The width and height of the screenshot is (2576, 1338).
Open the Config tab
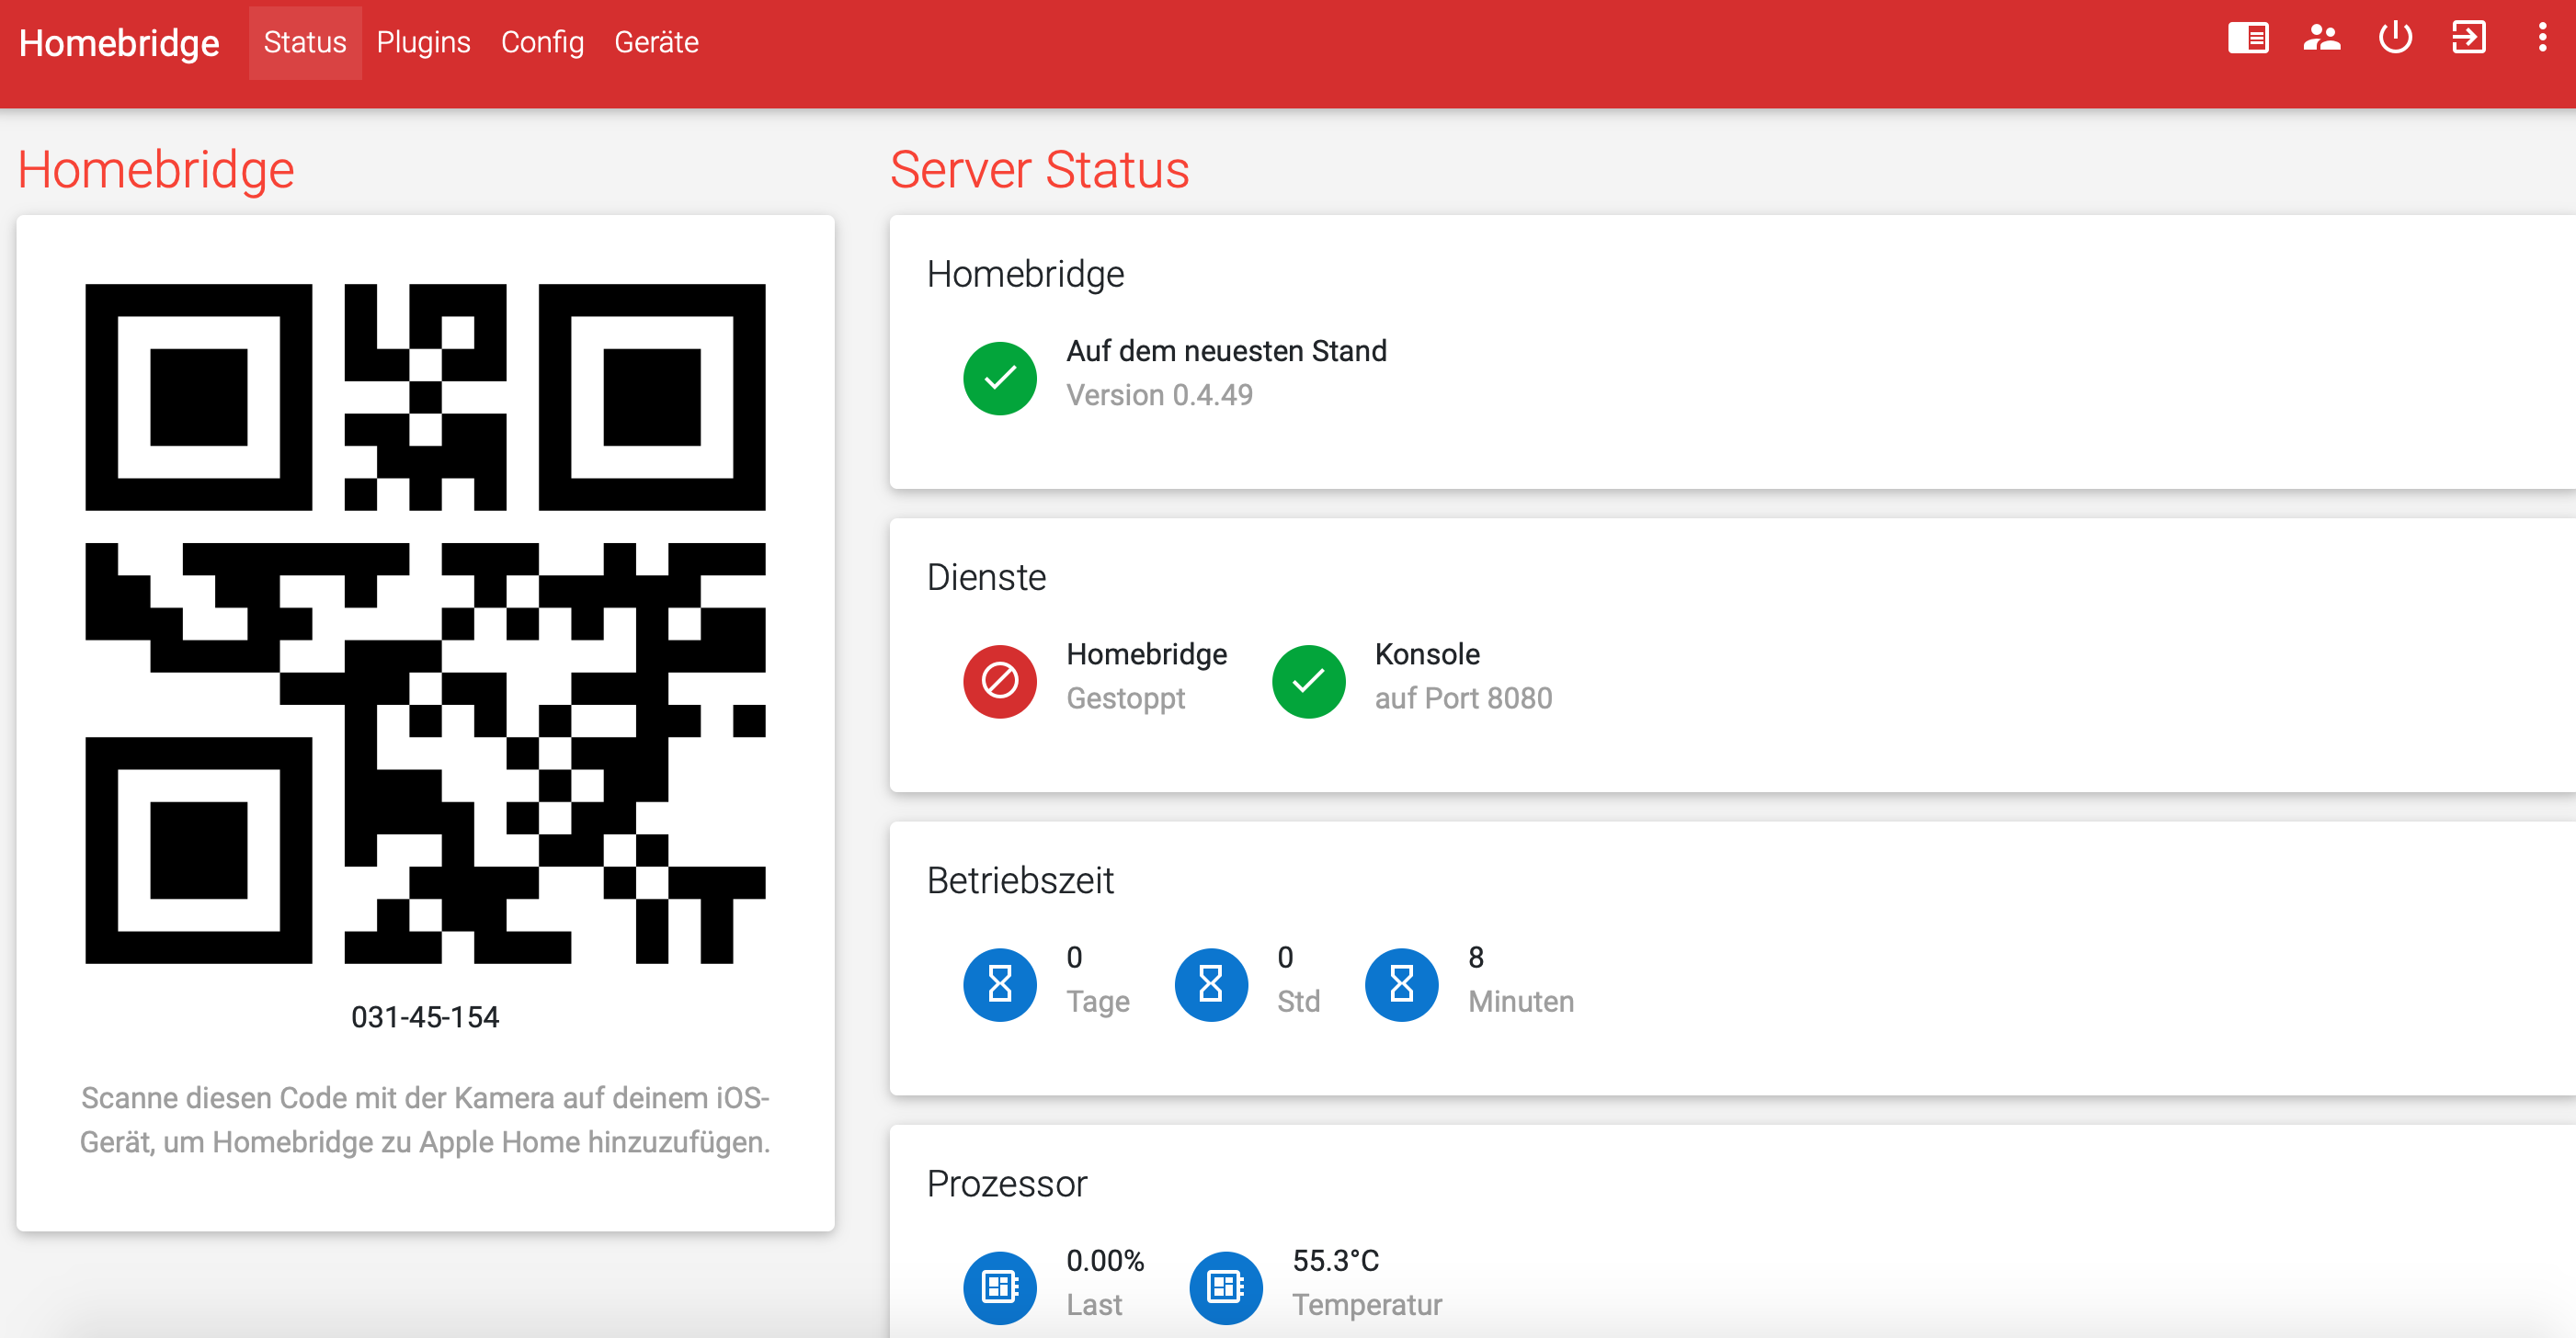coord(542,43)
